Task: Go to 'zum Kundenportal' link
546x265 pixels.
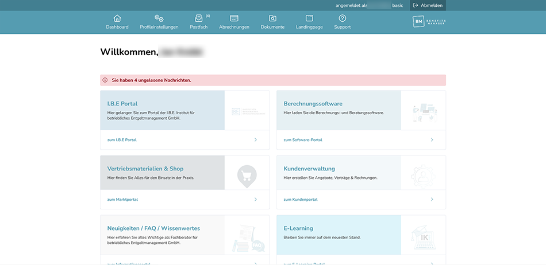Action: click(x=301, y=200)
